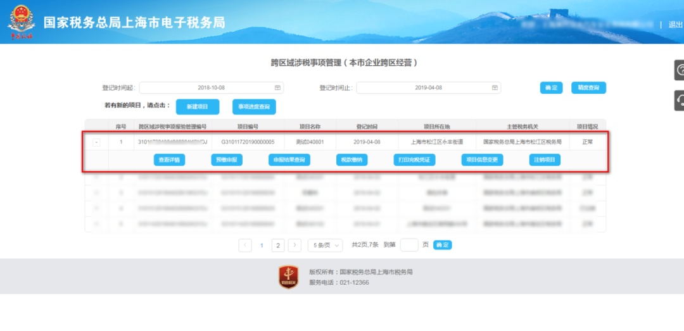Click the jump-to-page number input field
Viewport: 684px width, 331px height.
coord(409,246)
